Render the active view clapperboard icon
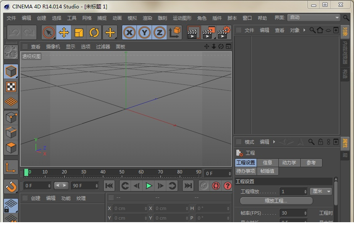 coord(194,32)
